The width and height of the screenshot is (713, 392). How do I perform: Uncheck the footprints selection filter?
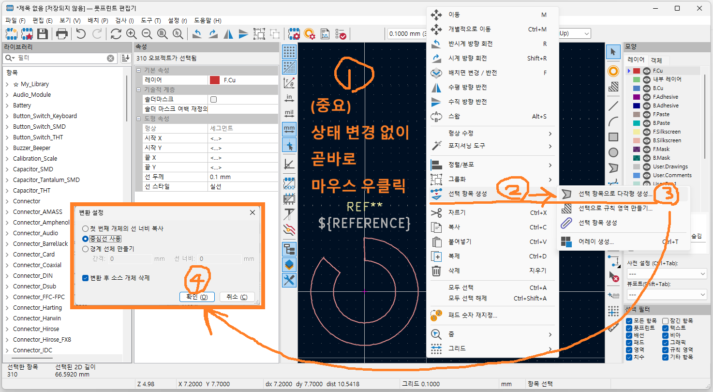click(629, 328)
